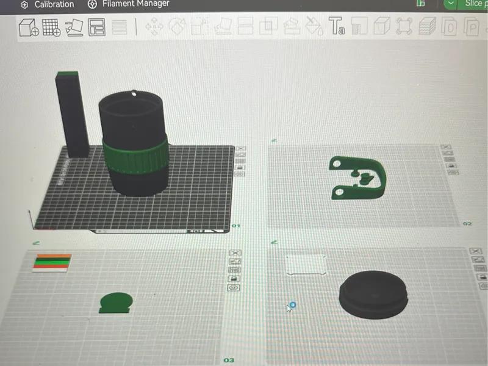Open plate 02 settings icon
Viewport: 488px width, 366px height.
pos(453,172)
